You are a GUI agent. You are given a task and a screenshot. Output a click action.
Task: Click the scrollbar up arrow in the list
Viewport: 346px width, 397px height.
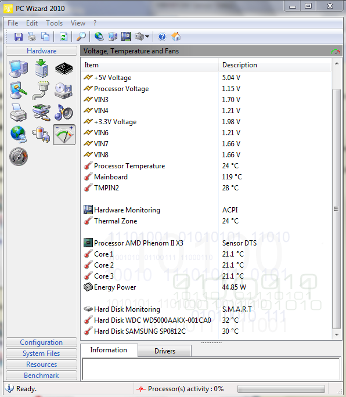click(337, 63)
